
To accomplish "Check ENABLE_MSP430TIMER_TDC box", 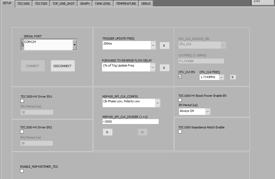I will click(22, 171).
